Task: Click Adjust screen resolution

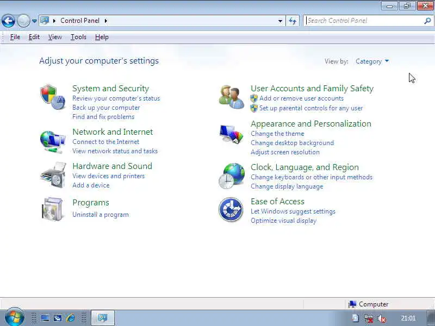Action: pos(285,152)
